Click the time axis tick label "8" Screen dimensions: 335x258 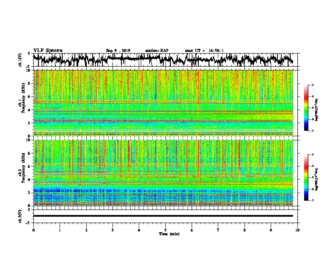tap(244, 230)
